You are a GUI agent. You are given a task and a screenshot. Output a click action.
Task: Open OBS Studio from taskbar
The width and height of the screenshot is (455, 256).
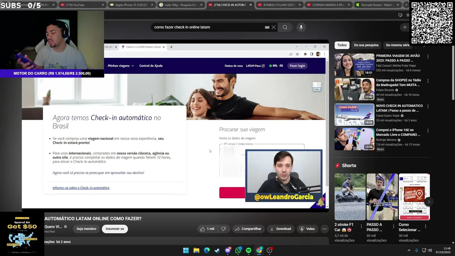click(x=269, y=250)
